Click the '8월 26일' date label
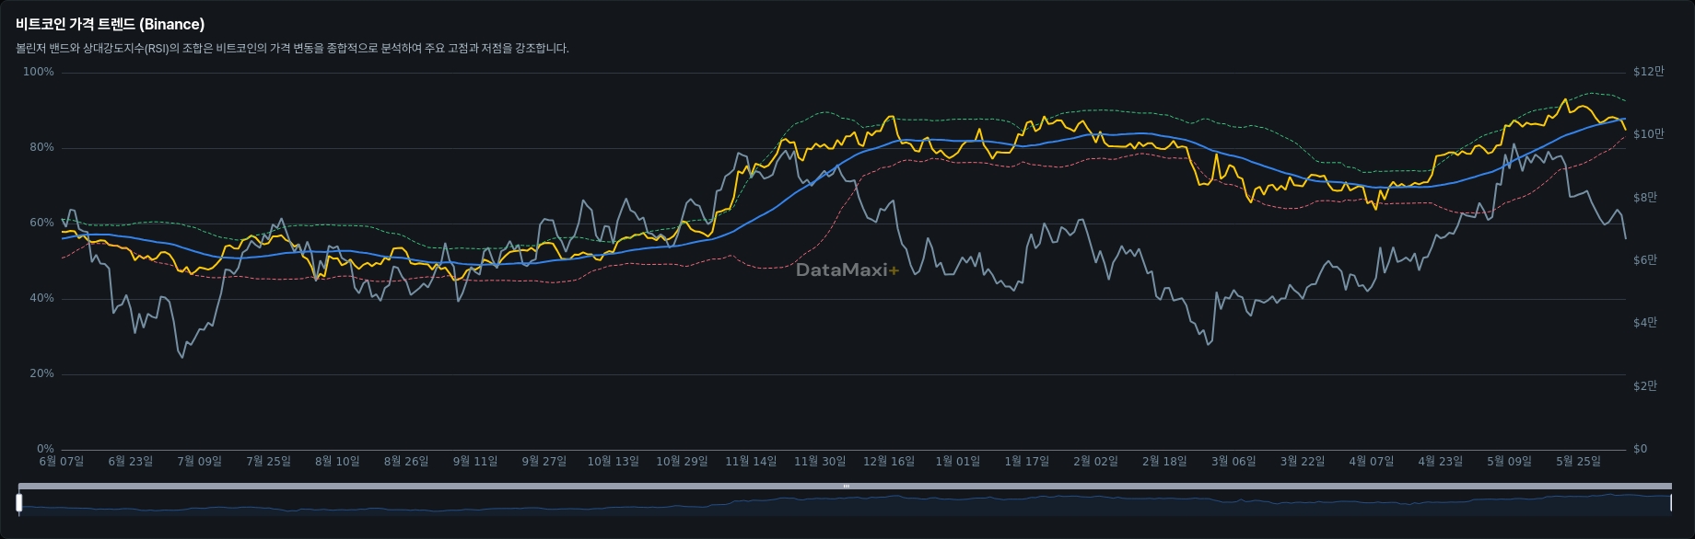Image resolution: width=1695 pixels, height=539 pixels. coord(406,462)
